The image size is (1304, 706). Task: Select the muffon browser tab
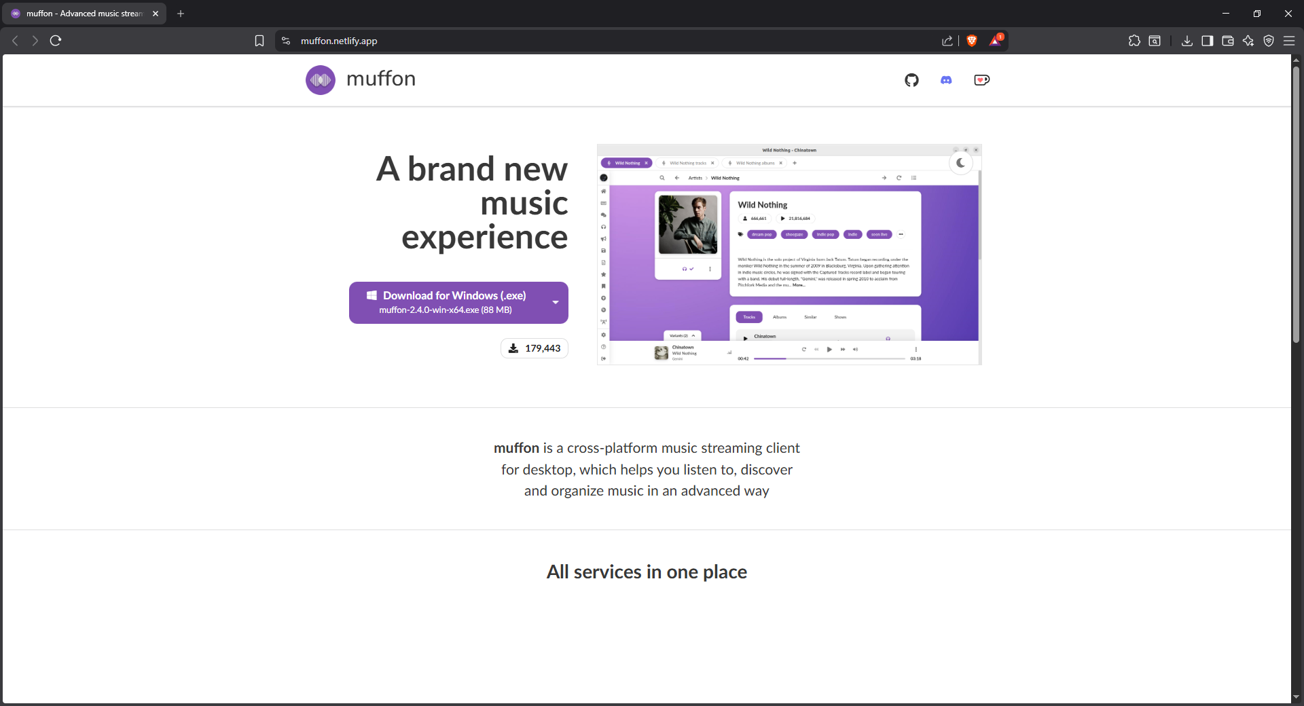pyautogui.click(x=84, y=14)
